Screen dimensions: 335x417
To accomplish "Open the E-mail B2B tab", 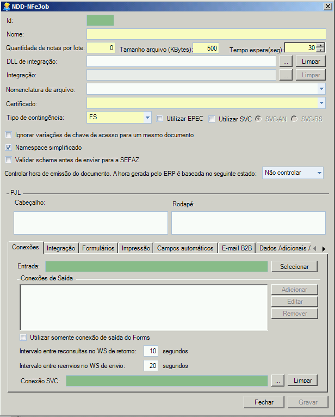I will click(x=237, y=248).
